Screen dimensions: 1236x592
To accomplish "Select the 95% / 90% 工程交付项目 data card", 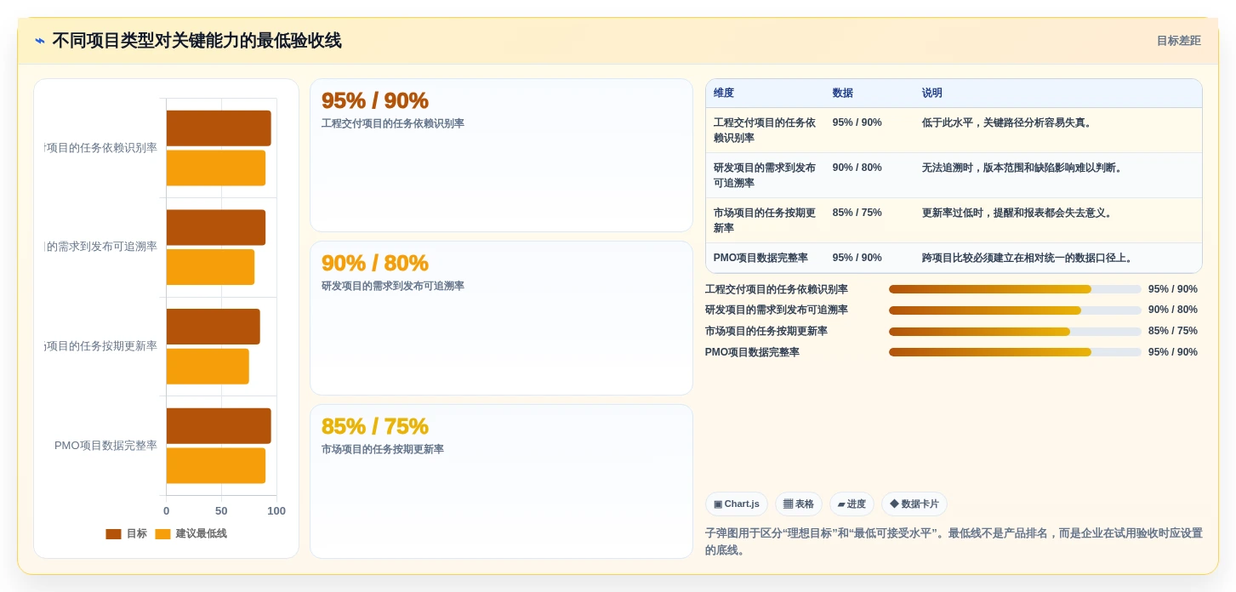I will tap(501, 155).
